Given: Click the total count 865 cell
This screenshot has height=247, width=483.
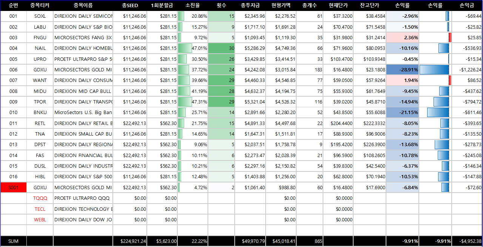Looking at the screenshot, I should coord(309,241).
